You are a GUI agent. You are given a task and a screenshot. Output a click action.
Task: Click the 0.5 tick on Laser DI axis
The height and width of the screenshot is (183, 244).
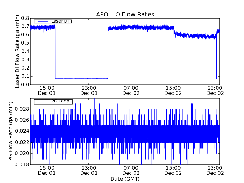tap(25, 43)
